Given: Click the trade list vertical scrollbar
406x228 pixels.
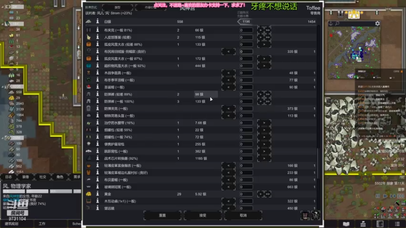Looking at the screenshot, I should point(318,163).
